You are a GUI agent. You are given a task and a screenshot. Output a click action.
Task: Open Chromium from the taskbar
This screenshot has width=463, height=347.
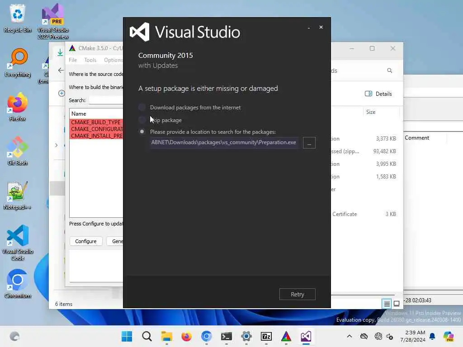point(206,336)
